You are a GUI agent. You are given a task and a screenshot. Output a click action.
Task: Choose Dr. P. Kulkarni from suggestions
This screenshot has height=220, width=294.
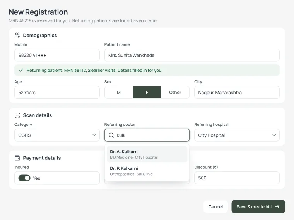pos(147,171)
